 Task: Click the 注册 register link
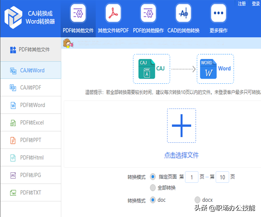tap(242, 3)
